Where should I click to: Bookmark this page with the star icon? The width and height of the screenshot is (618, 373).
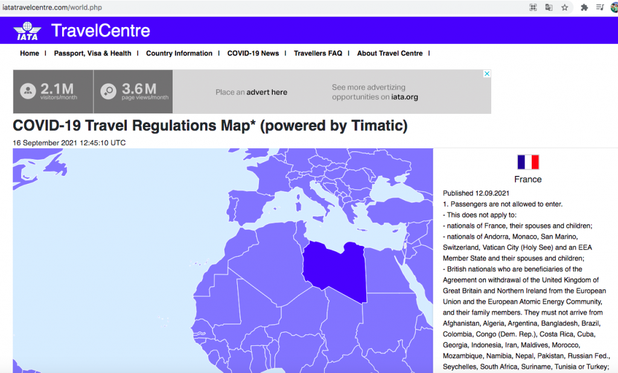coord(565,7)
